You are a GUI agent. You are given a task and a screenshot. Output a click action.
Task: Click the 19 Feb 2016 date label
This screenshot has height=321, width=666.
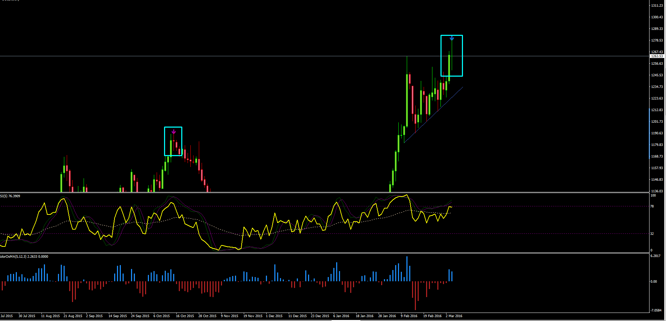[432, 316]
